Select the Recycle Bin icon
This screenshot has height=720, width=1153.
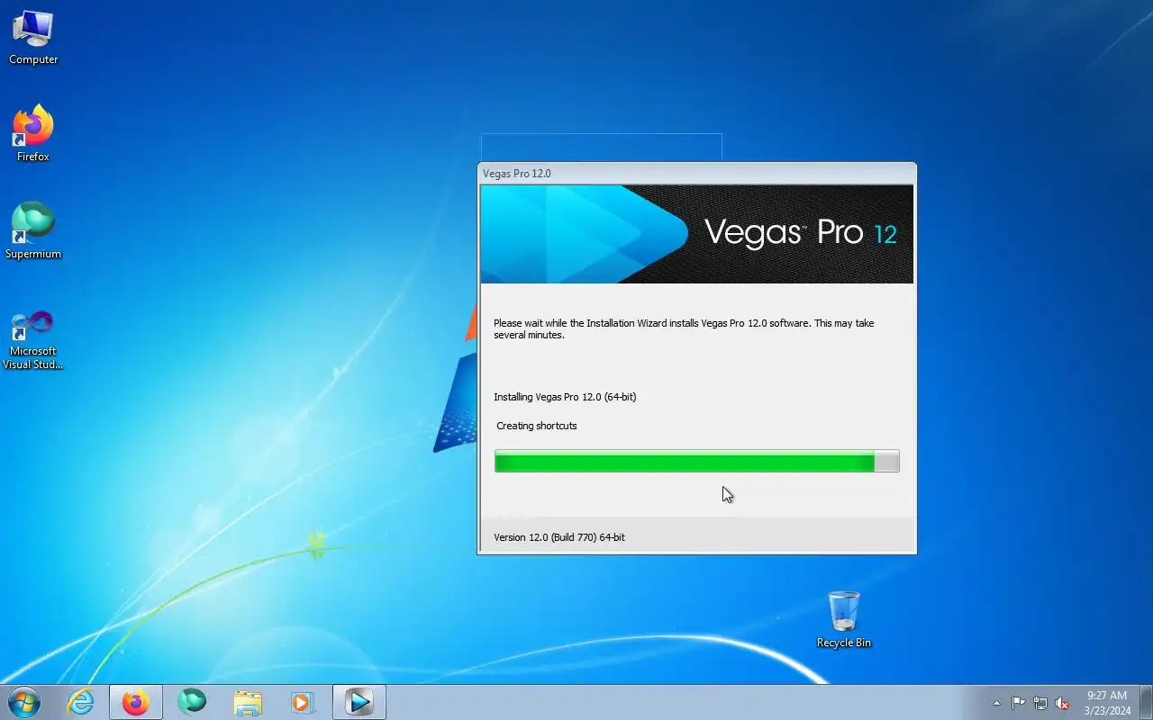[x=844, y=620]
